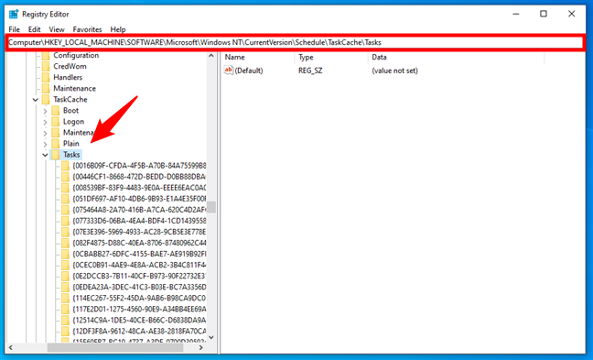Minimize the Registry Editor window
The height and width of the screenshot is (360, 593).
[x=516, y=14]
